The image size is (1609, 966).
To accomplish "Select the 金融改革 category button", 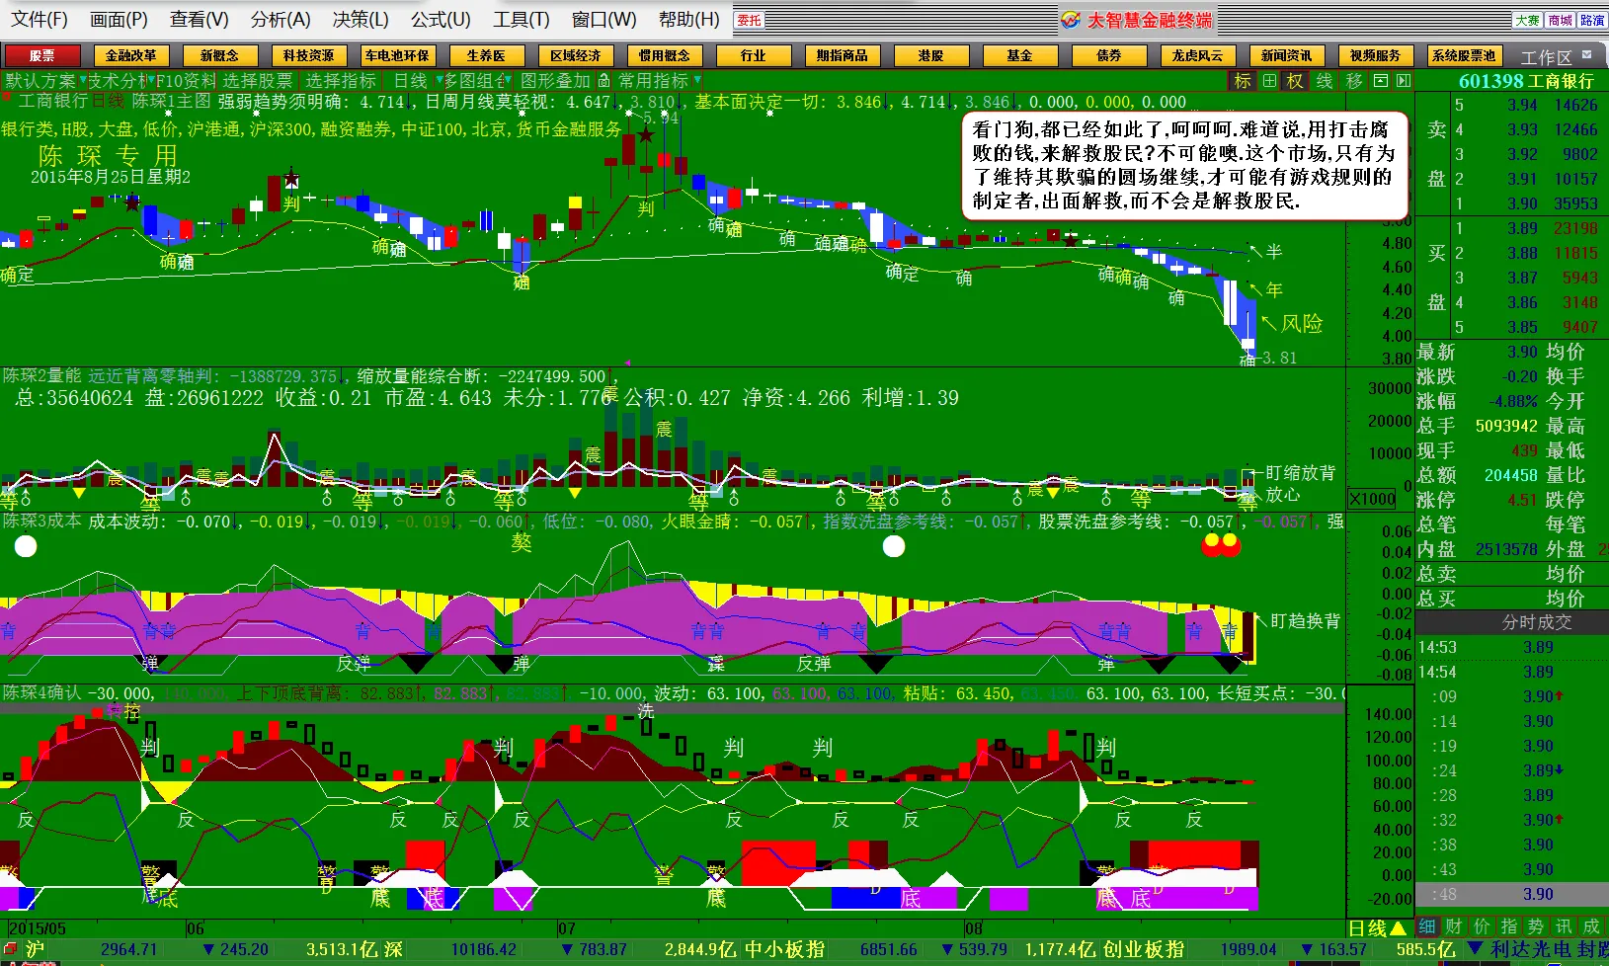I will (131, 55).
